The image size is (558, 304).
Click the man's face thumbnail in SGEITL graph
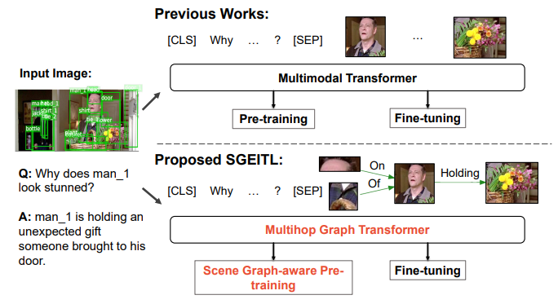click(x=414, y=183)
